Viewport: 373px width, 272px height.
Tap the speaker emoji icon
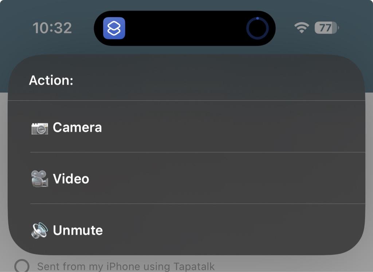click(39, 230)
